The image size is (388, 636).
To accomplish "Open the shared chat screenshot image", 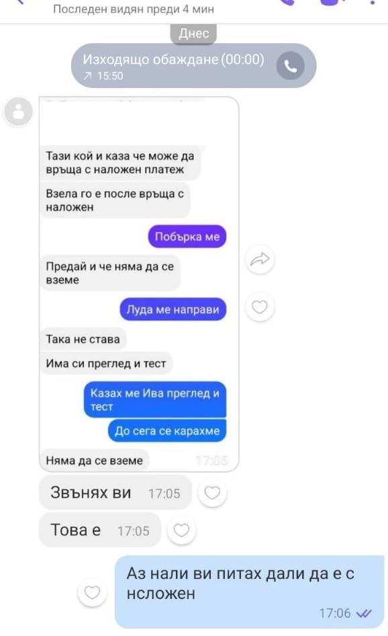I will coord(139,284).
